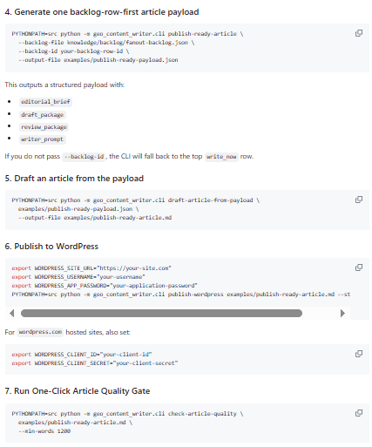
Task: Click heading Generate one backlog-row-first article payload
Action: pyautogui.click(x=102, y=12)
